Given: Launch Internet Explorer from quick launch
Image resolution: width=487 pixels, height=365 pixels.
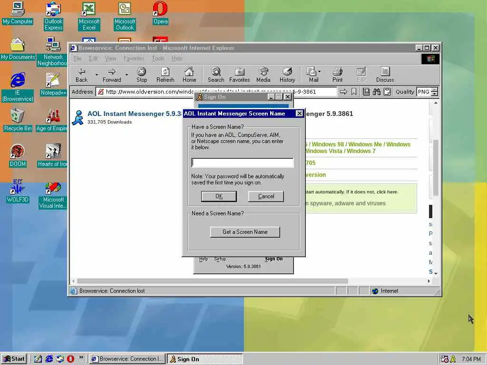Looking at the screenshot, I should [49, 359].
